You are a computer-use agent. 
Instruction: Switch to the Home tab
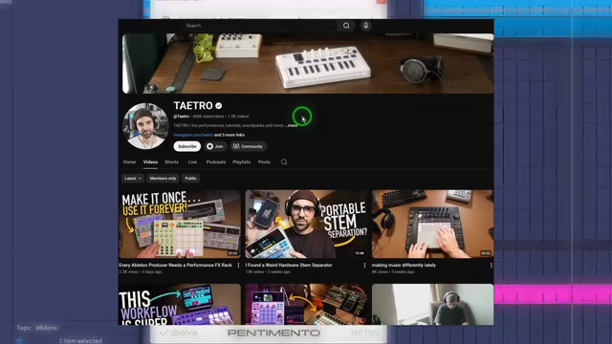129,161
